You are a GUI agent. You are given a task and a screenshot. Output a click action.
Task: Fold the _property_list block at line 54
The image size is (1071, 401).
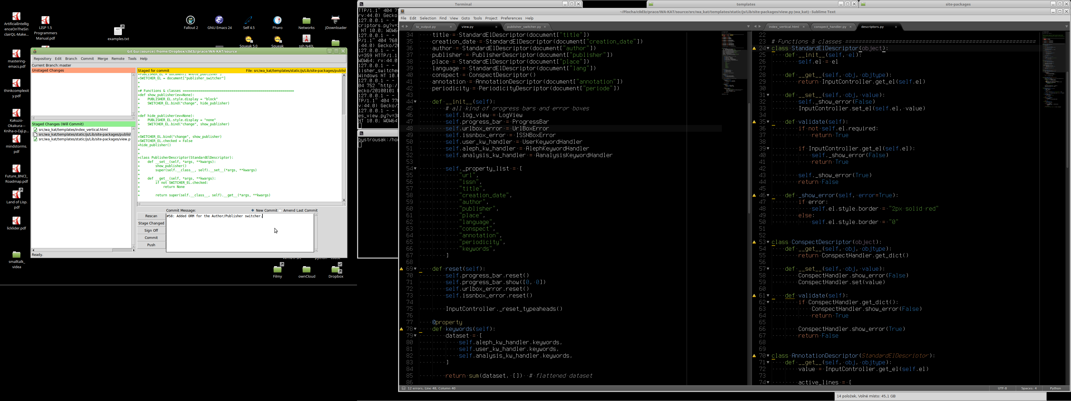pos(415,168)
